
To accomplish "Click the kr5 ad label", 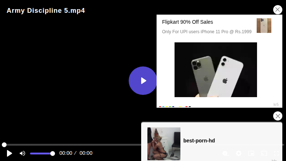I will 276,104.
